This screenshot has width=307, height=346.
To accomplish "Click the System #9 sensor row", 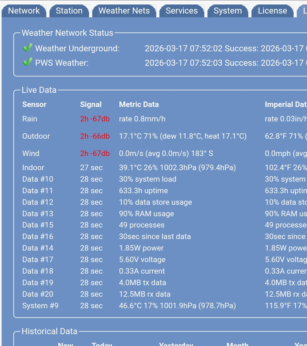I will (x=40, y=306).
